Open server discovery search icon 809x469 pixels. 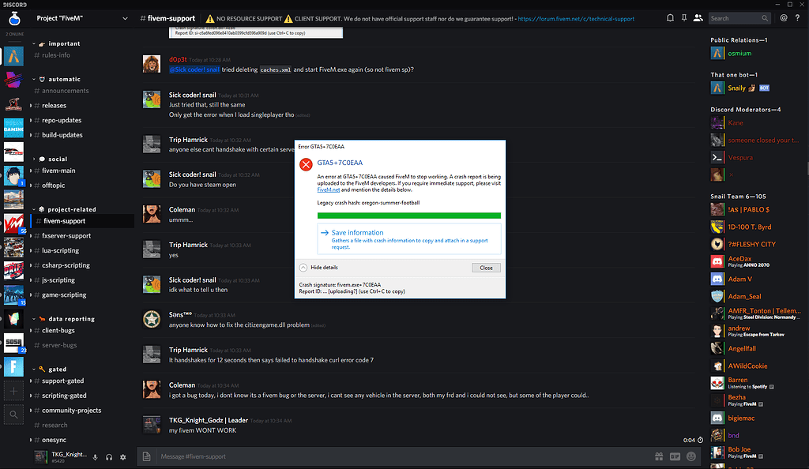tap(14, 415)
